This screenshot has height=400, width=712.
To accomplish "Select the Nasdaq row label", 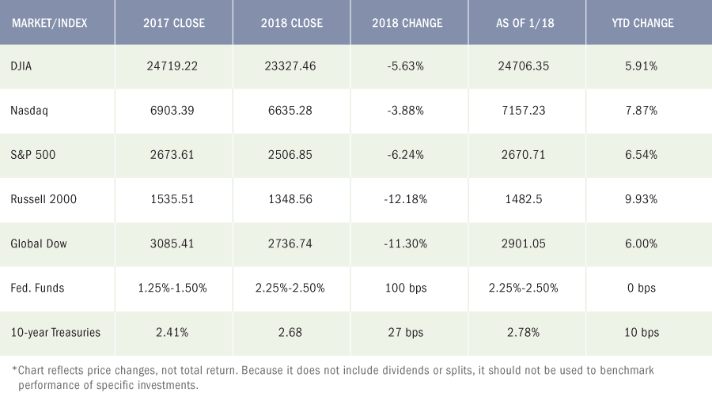I will pos(29,111).
